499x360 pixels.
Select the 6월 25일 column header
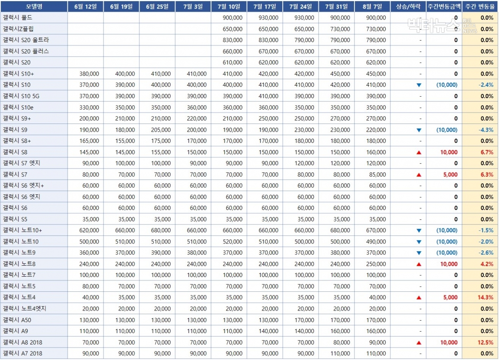pos(157,6)
